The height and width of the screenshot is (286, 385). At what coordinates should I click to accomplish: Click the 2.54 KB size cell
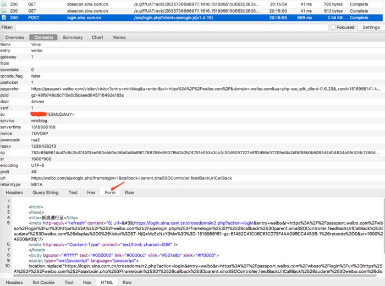point(335,18)
